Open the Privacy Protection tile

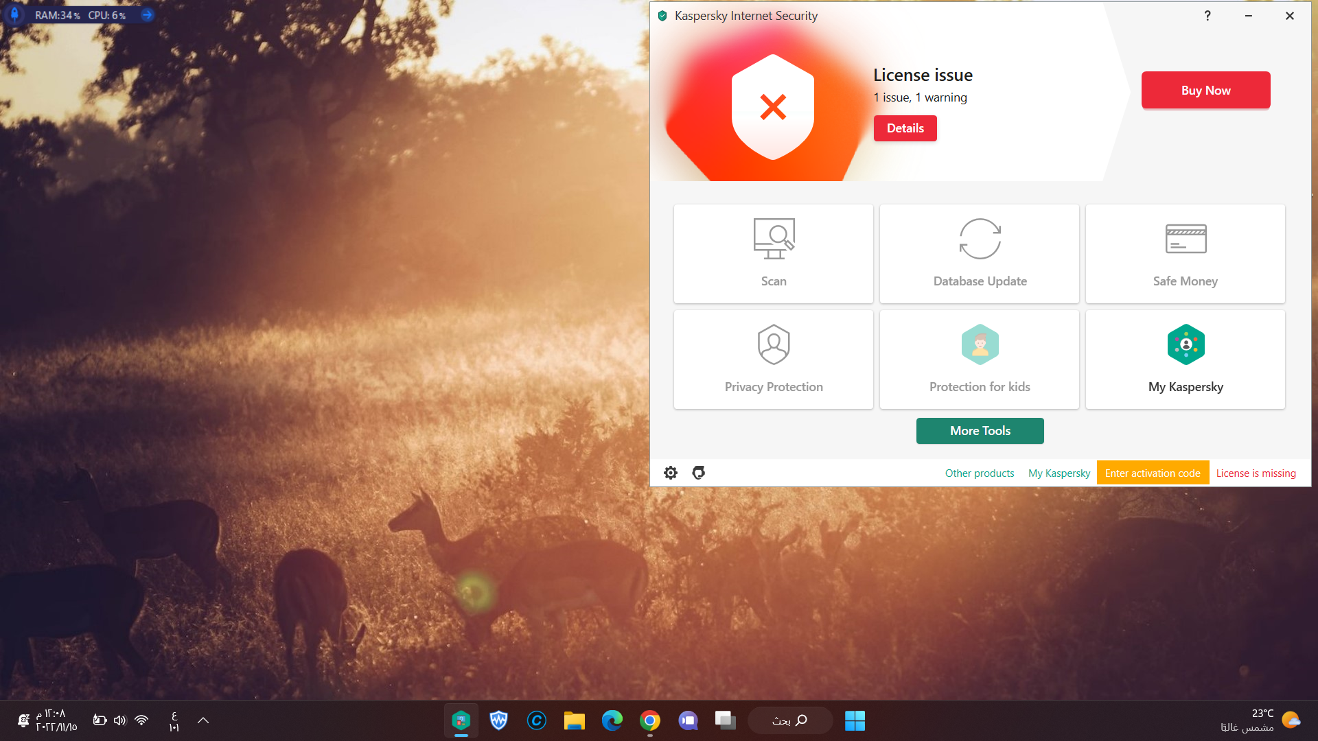[x=774, y=360]
